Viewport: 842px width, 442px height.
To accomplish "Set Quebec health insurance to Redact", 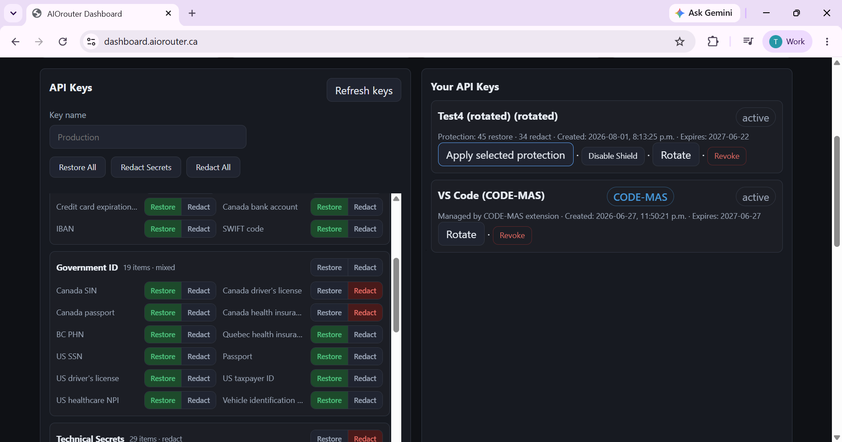I will [365, 335].
